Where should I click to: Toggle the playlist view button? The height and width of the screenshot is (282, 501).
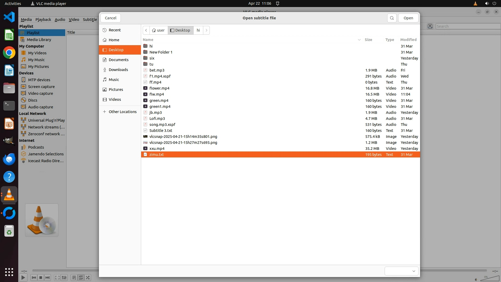coord(74,278)
